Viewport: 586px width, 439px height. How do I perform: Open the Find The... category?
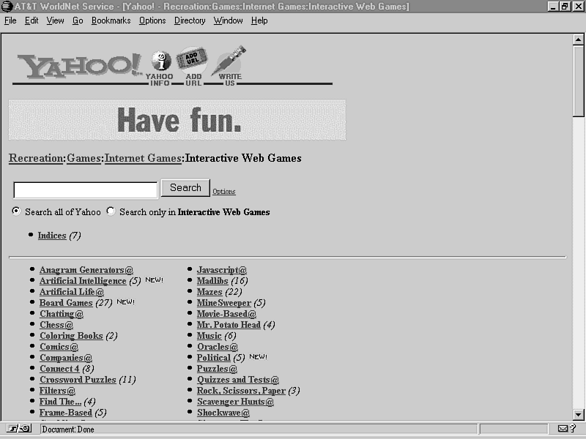click(x=60, y=402)
